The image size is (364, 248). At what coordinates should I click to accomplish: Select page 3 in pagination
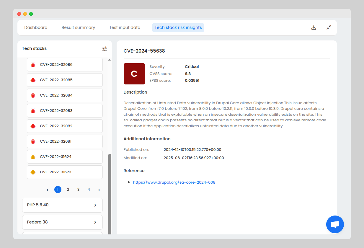point(78,190)
